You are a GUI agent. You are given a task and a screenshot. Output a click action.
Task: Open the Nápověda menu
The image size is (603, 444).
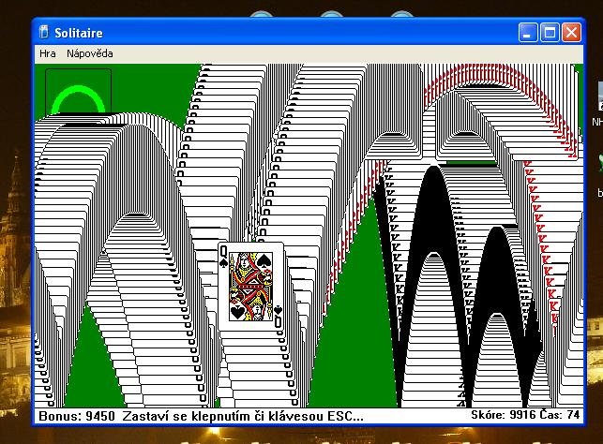click(x=90, y=53)
